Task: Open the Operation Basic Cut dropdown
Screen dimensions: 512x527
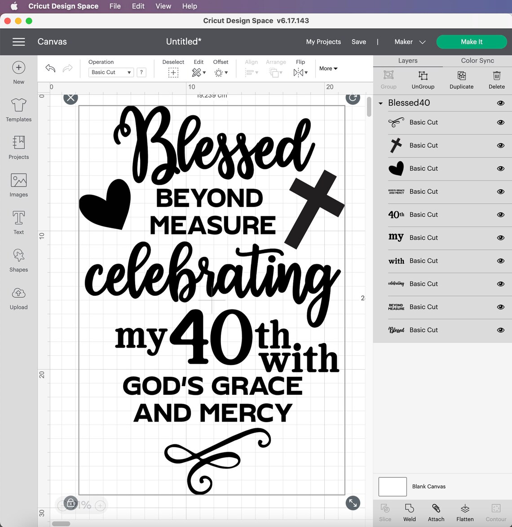Action: 111,72
